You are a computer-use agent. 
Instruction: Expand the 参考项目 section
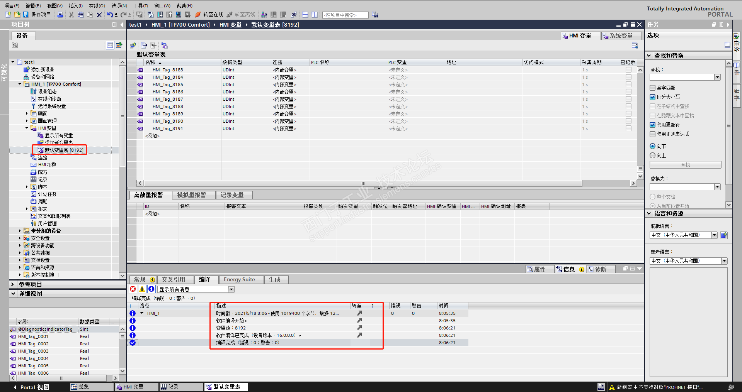tap(13, 284)
